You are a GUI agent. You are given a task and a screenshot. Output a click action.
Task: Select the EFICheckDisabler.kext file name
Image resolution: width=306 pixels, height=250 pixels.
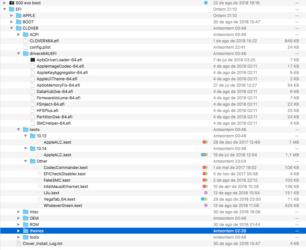click(65, 174)
